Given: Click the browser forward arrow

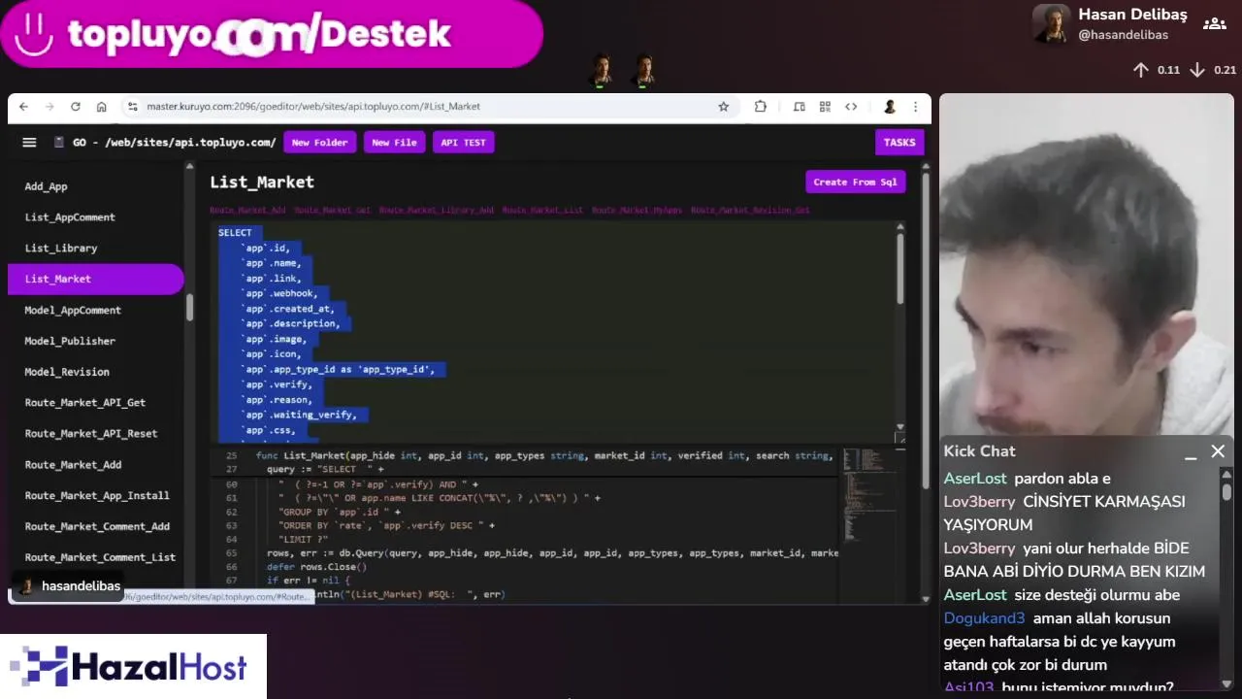Looking at the screenshot, I should [49, 107].
